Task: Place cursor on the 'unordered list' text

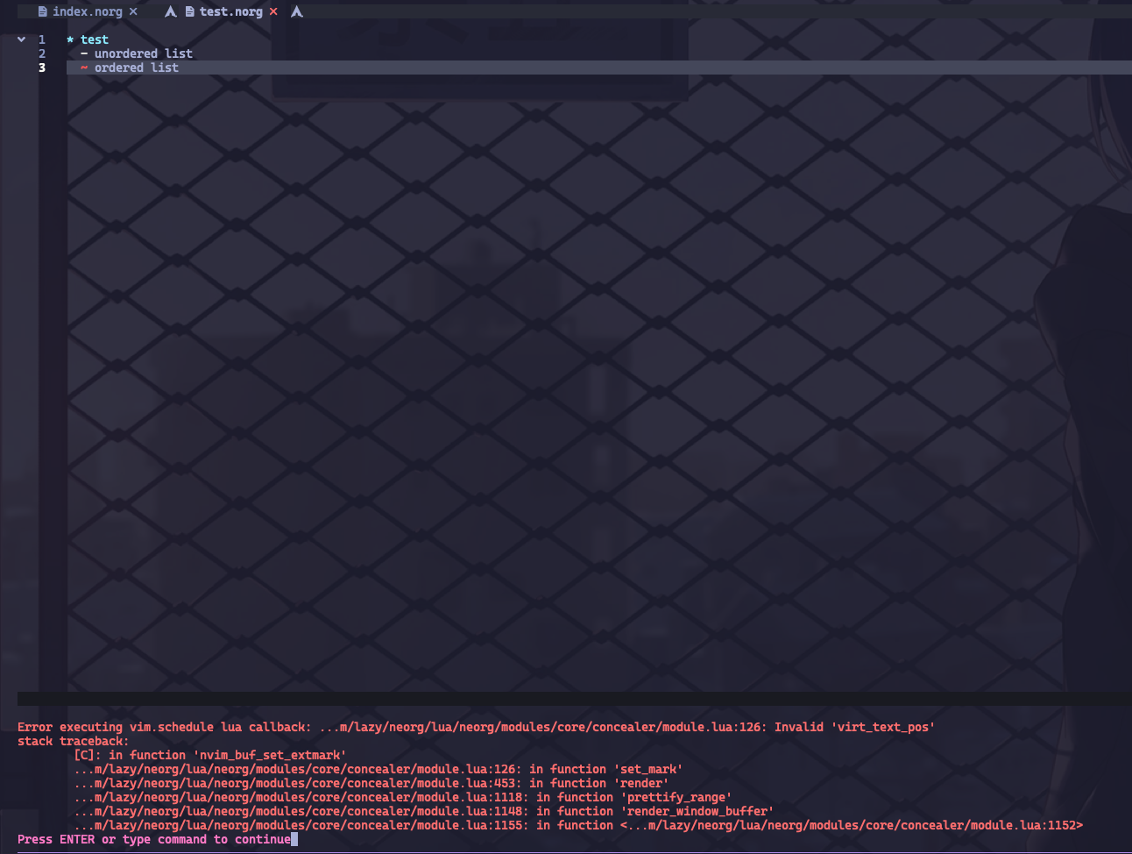Action: click(143, 53)
